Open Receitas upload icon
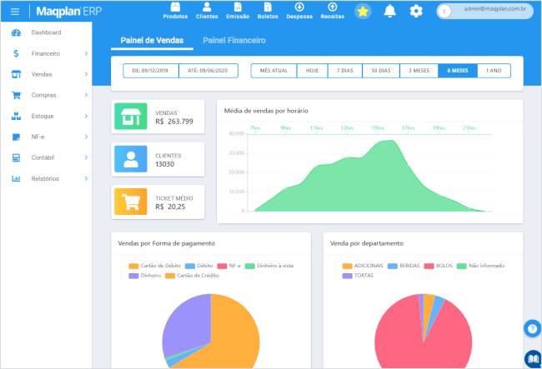The width and height of the screenshot is (542, 369). 332,7
